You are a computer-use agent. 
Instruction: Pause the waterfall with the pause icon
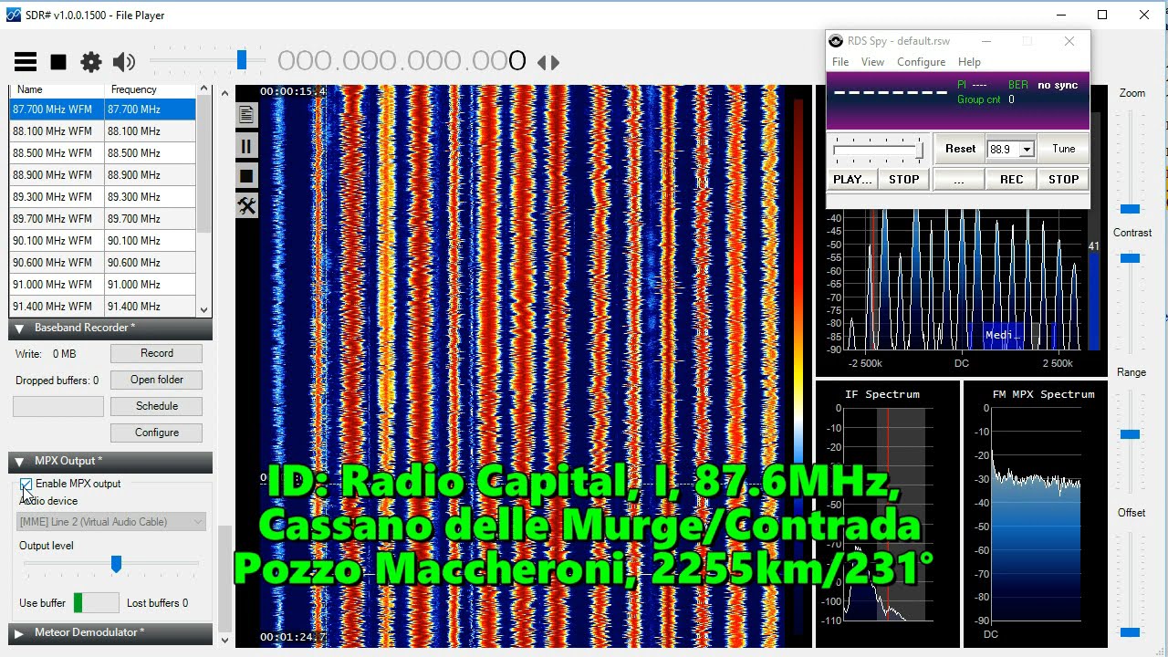click(246, 146)
